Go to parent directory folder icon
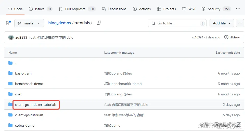Viewport: 245px width, 131px height. pyautogui.click(x=10, y=63)
